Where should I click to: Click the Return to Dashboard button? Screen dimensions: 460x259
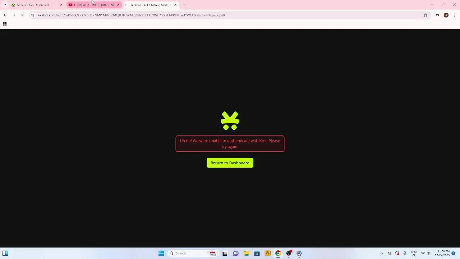(x=230, y=163)
